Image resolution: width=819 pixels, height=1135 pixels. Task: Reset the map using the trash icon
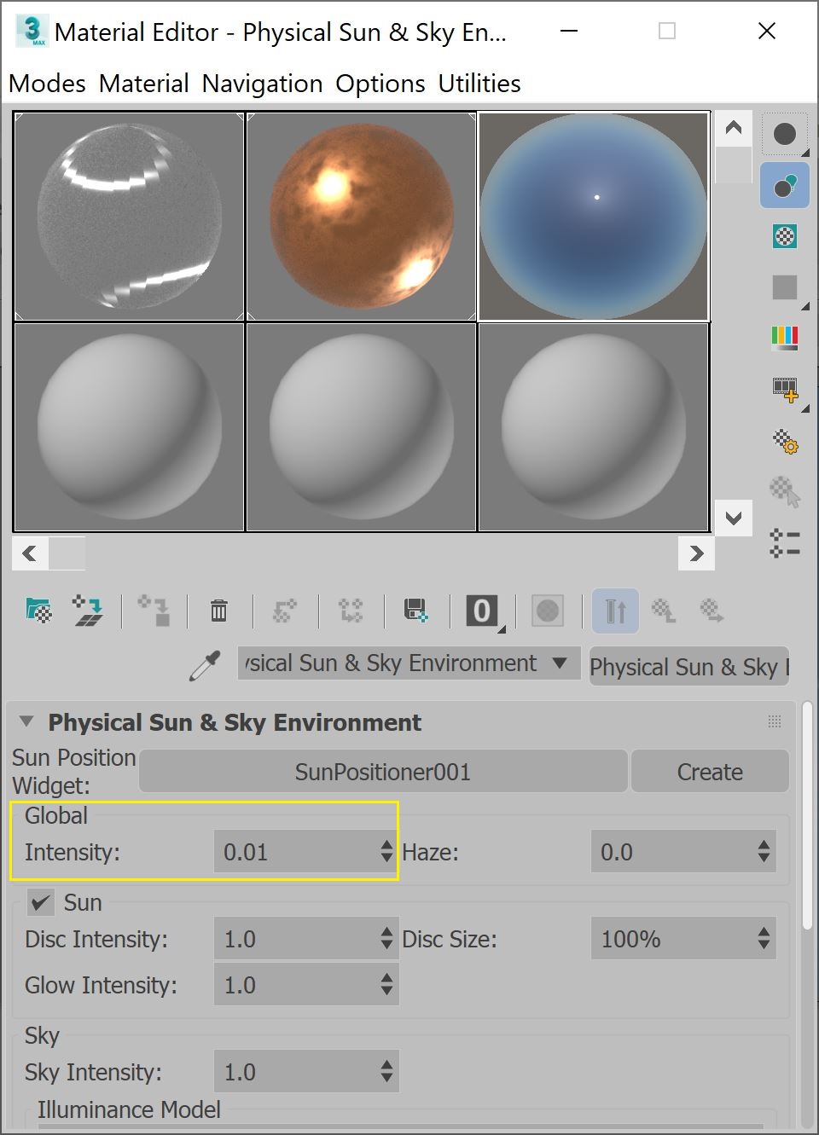click(218, 611)
